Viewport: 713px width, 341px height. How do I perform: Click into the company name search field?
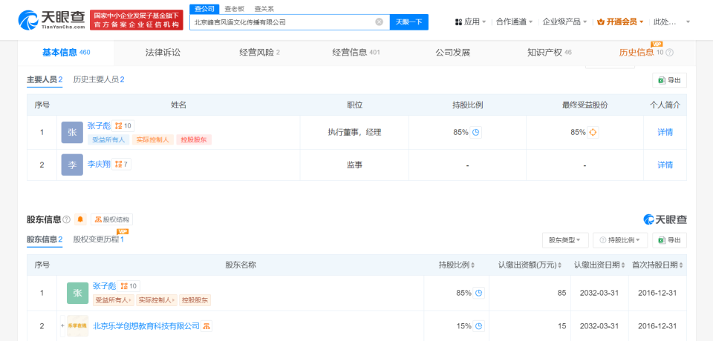point(282,22)
